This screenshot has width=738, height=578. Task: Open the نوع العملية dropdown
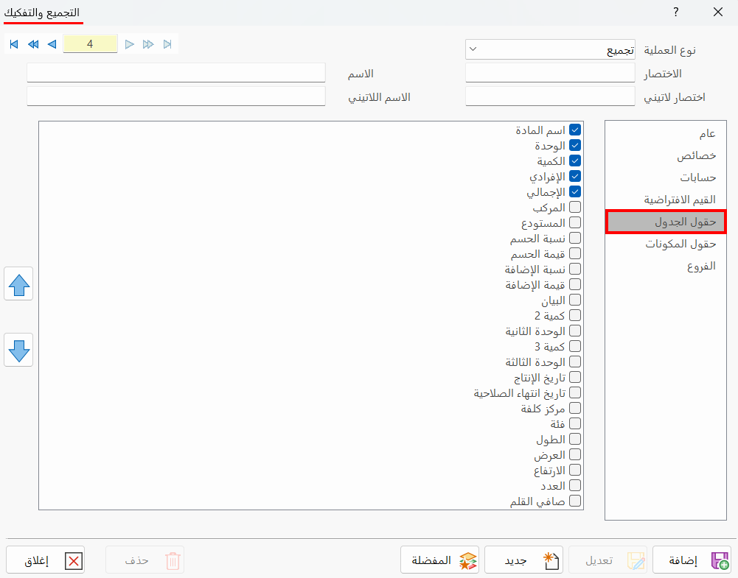tap(550, 49)
